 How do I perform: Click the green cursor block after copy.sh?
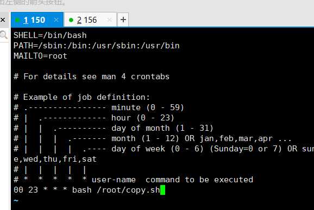[162, 190]
